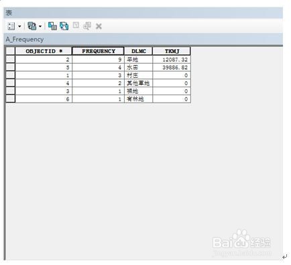Click the DLMC cell 村庄

(138, 75)
